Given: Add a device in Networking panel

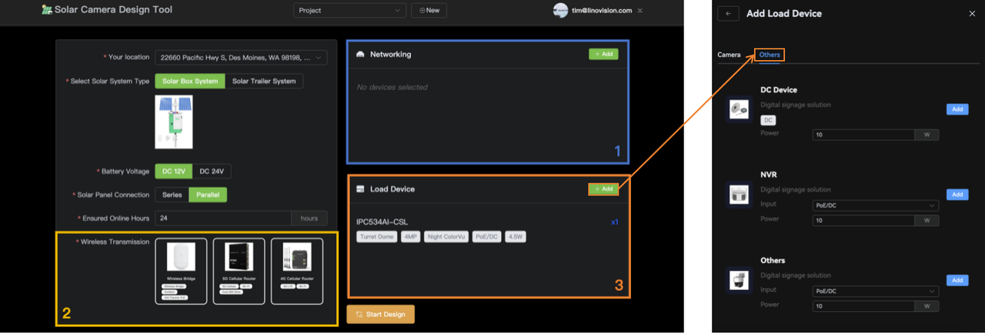Looking at the screenshot, I should click(603, 55).
